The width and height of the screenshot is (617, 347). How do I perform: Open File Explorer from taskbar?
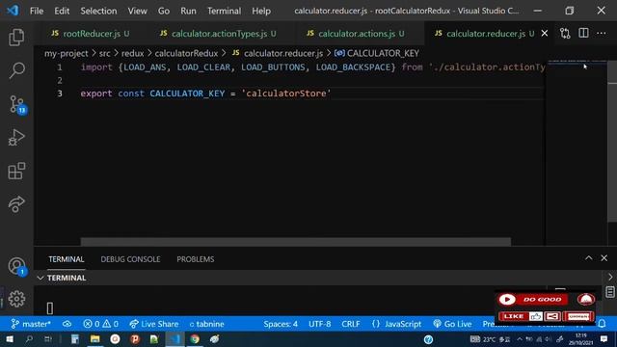[x=94, y=339]
